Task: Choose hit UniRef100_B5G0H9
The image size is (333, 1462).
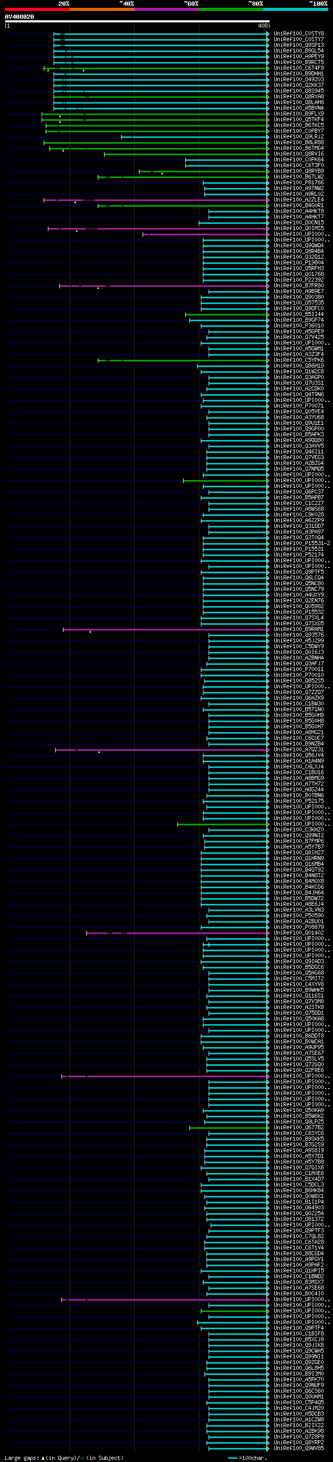Action: [298, 715]
